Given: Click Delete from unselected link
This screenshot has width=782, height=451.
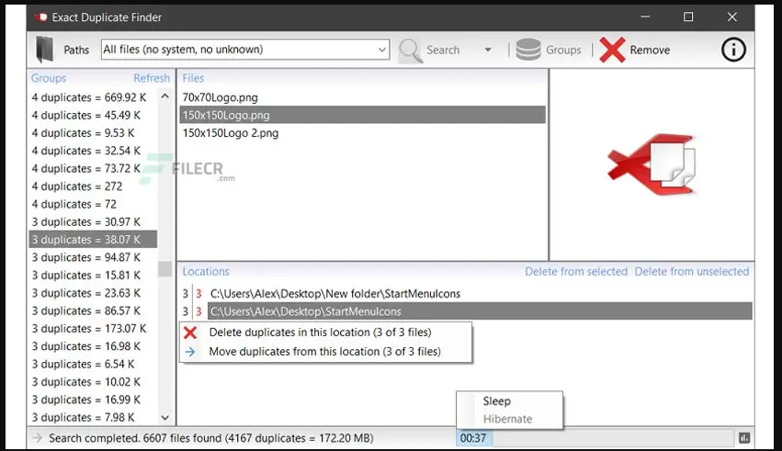Looking at the screenshot, I should click(x=691, y=272).
